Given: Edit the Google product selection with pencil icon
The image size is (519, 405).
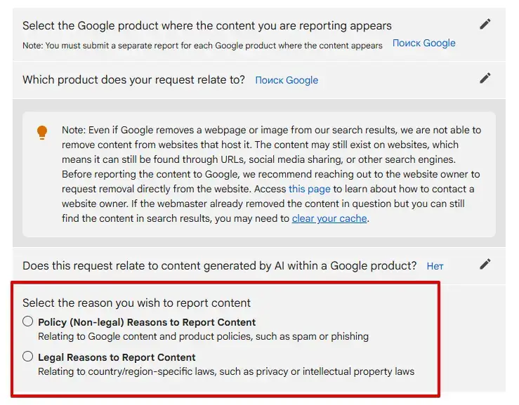Looking at the screenshot, I should 485,24.
